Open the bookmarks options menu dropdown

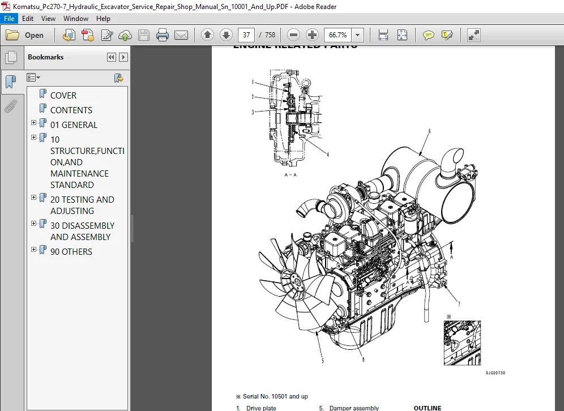tap(33, 78)
